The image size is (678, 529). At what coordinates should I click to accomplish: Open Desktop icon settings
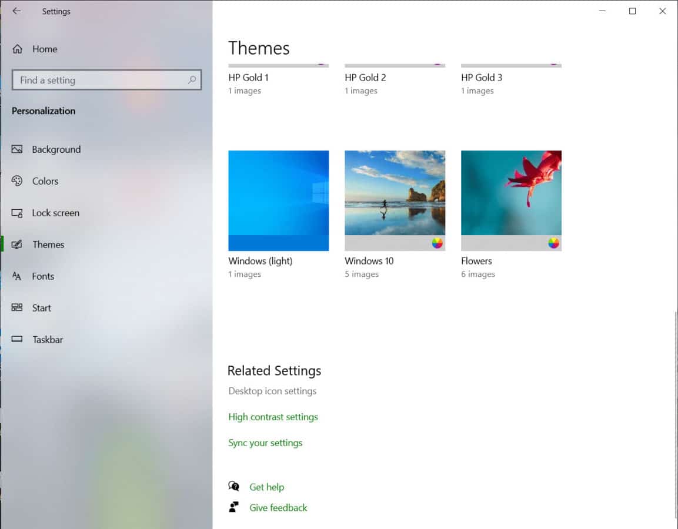click(272, 391)
